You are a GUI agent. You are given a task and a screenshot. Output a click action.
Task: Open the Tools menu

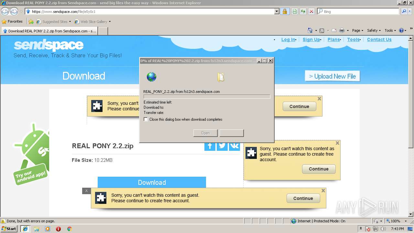point(390,30)
